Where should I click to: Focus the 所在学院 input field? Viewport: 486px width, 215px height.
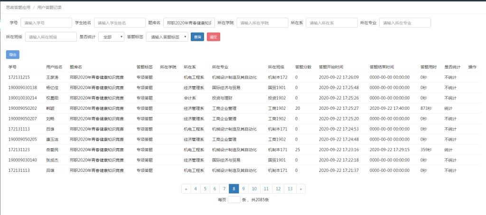(x=262, y=23)
